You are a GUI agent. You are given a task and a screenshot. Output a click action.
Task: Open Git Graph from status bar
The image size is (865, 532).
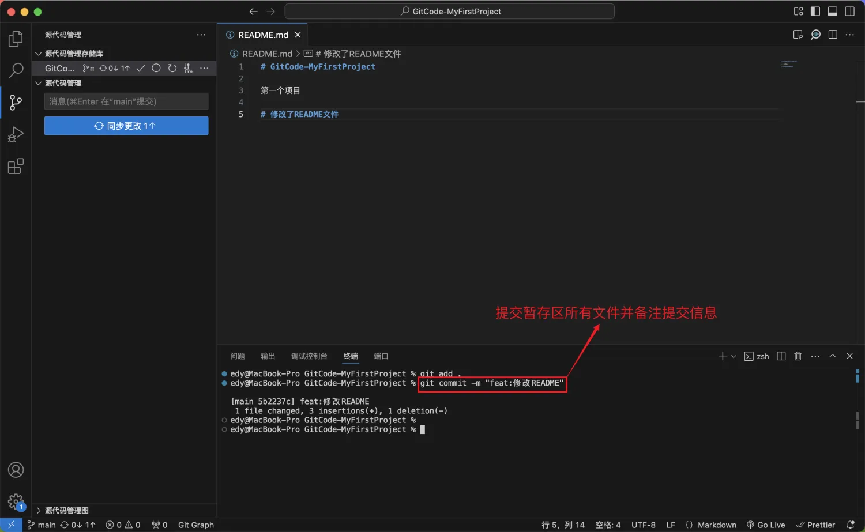(x=195, y=525)
